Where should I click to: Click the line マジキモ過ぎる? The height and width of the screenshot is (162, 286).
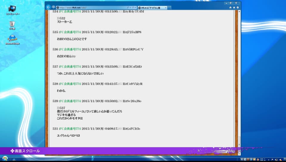point(66,115)
